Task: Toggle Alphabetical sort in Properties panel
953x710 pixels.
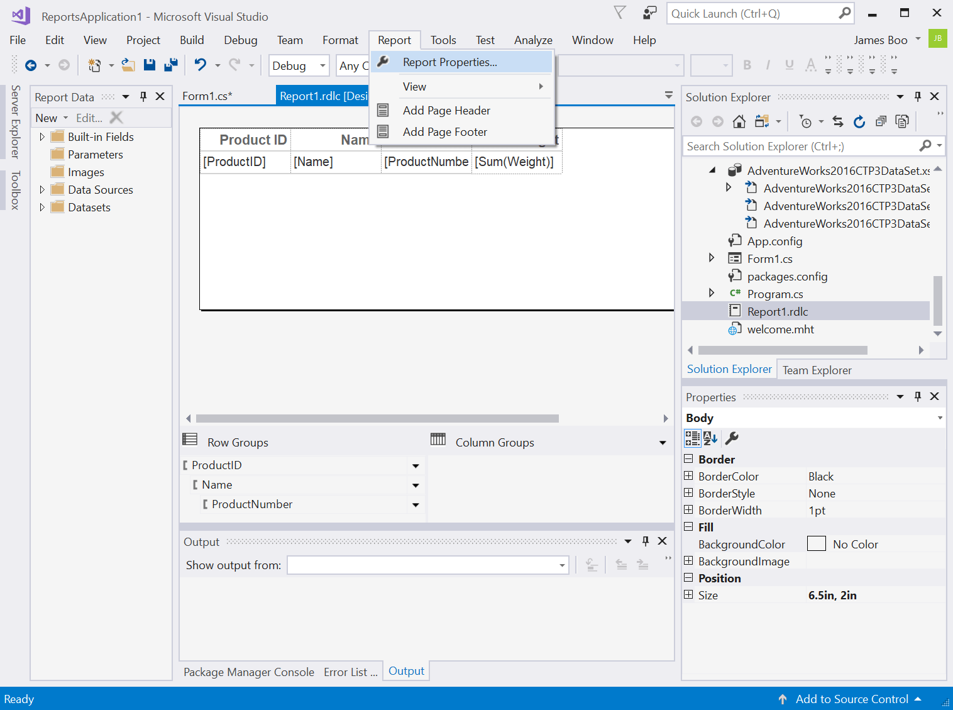Action: [710, 438]
